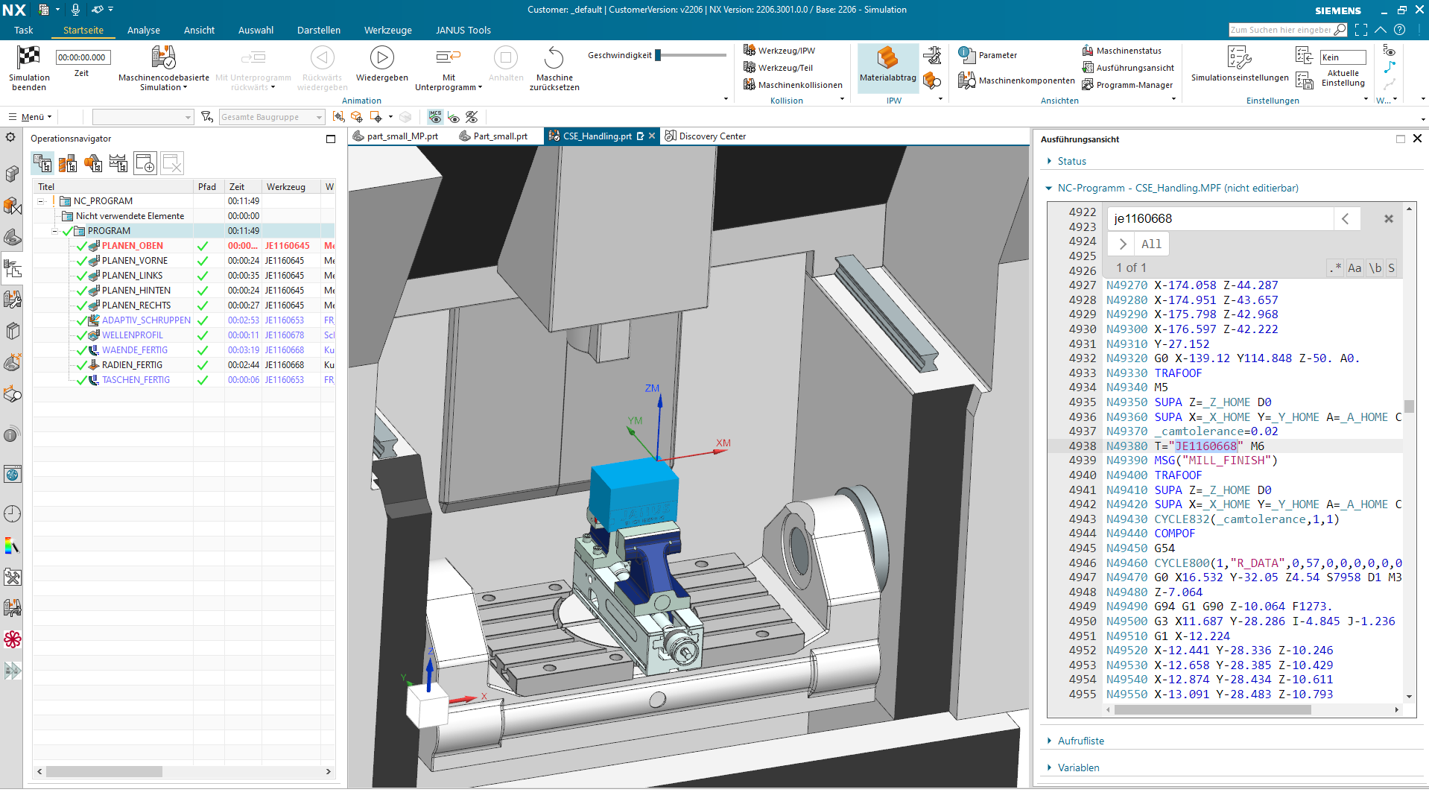1429x804 pixels.
Task: Toggle Werkzeug/Teil collision option
Action: (778, 68)
